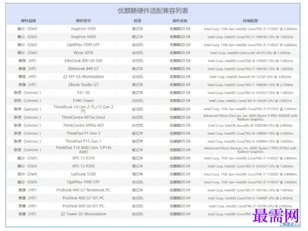308x231 pixels.
Task: Click the 惠普 (HP) brand in ProBook 440 G7 row
Action: [27, 190]
